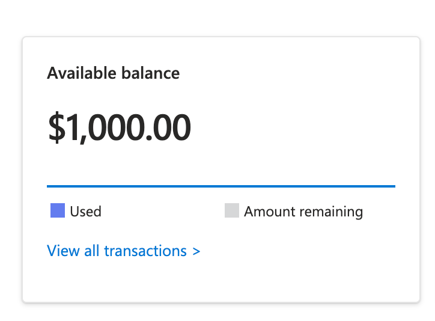The image size is (435, 321).
Task: Click the Amount remaining legend label
Action: click(x=303, y=212)
